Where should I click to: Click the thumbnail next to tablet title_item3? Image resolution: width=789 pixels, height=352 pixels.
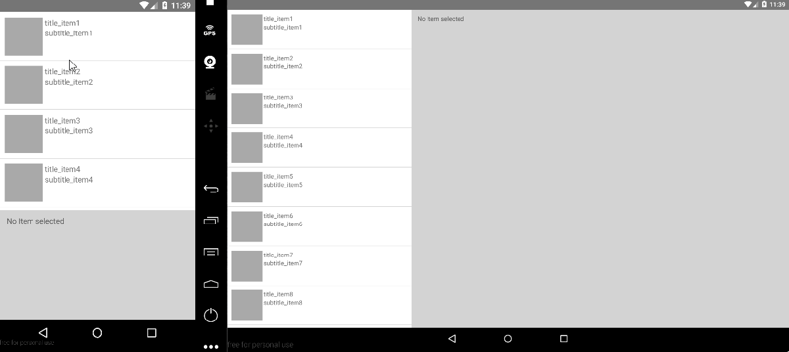coord(247,108)
